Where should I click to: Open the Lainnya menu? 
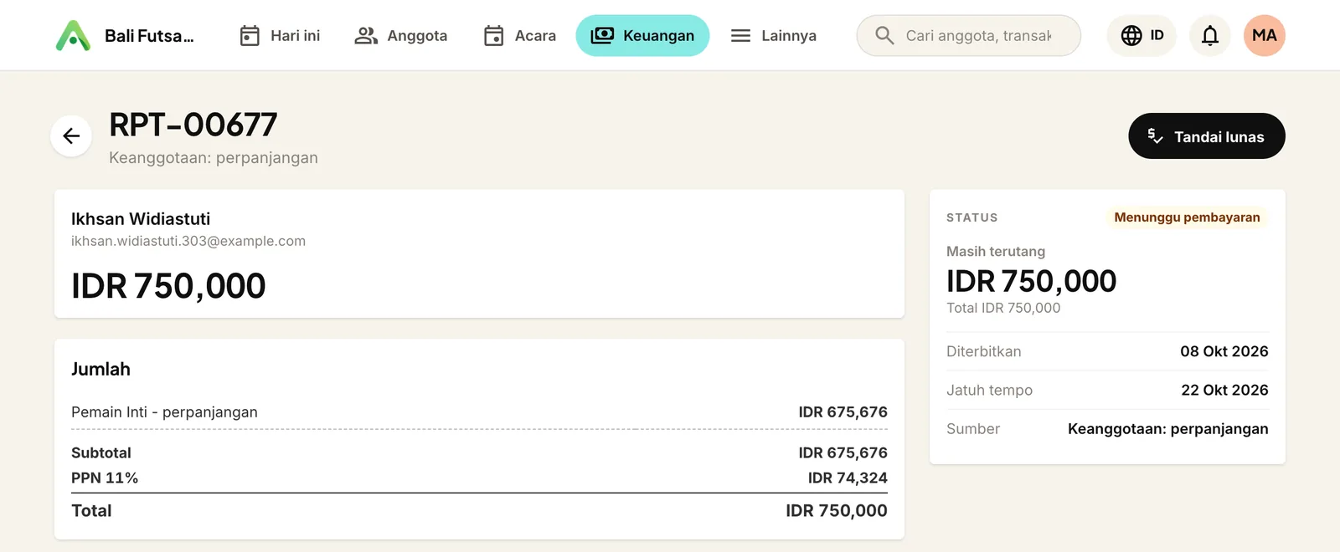click(x=773, y=36)
